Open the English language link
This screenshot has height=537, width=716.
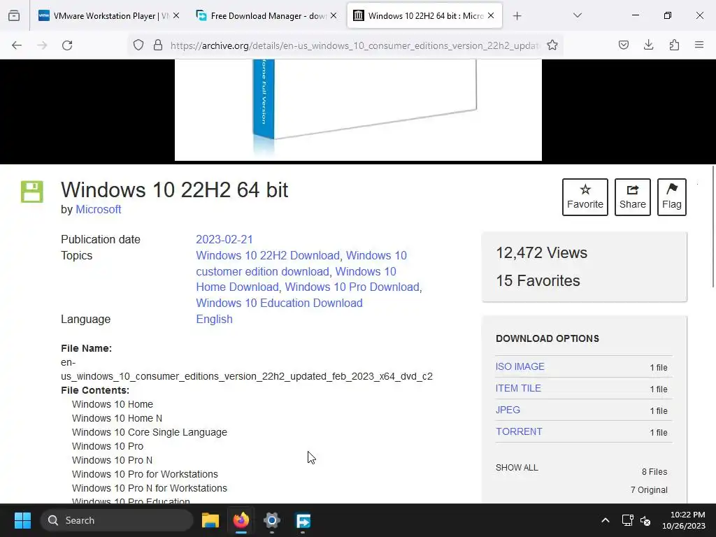(214, 319)
